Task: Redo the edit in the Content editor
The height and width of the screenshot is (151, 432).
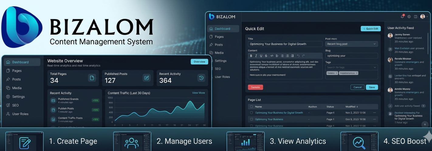Action: click(303, 56)
